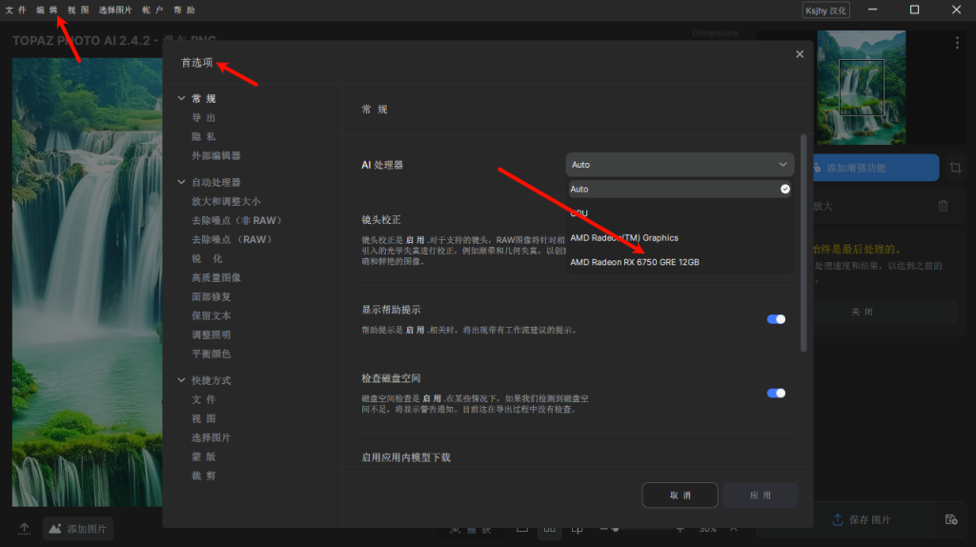Open the 帮助 menu
Viewport: 976px width, 547px height.
[x=184, y=10]
